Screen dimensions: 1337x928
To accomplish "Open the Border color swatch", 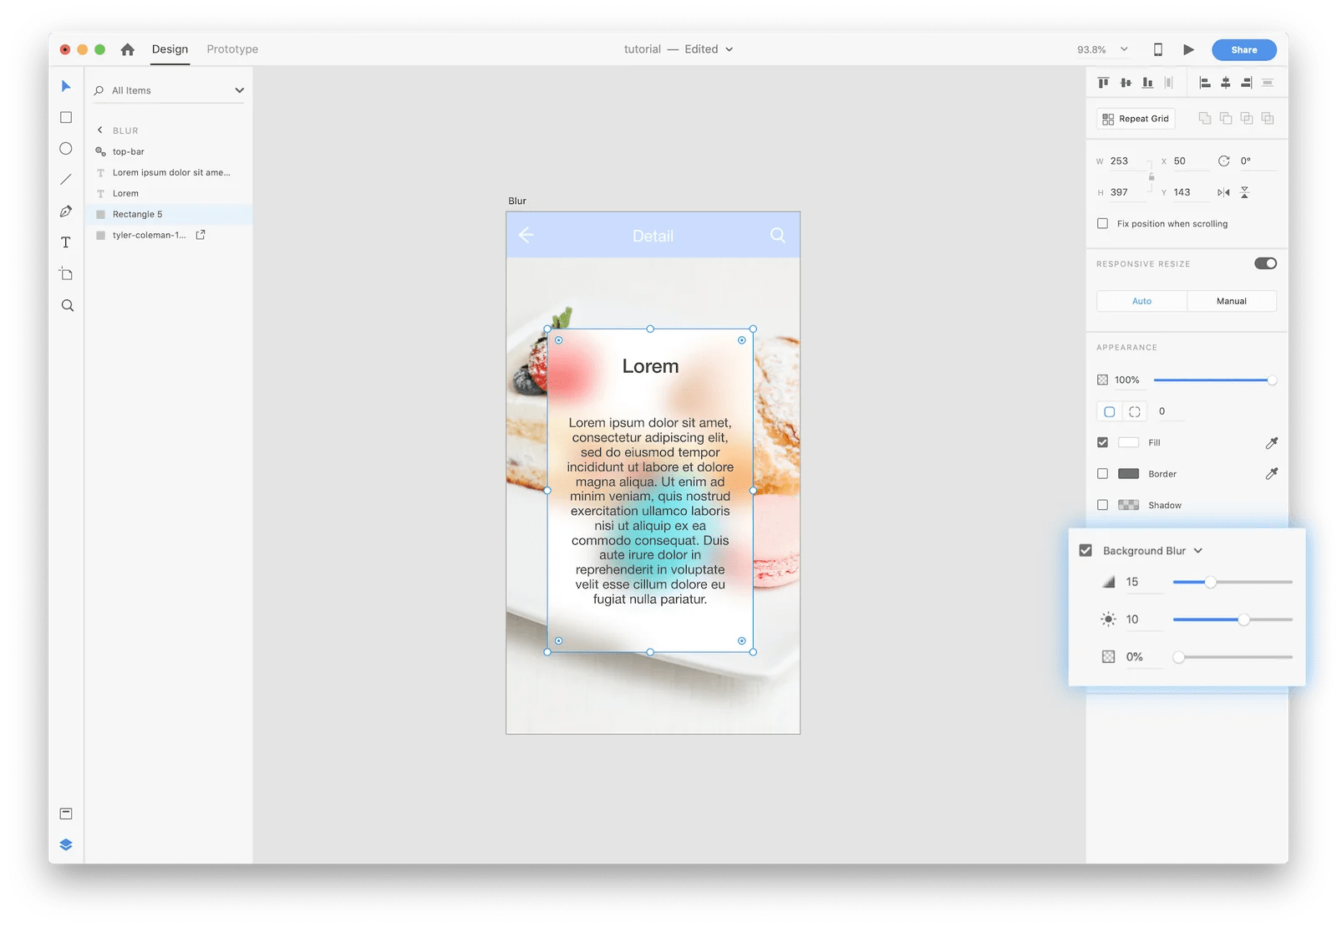I will (x=1128, y=474).
